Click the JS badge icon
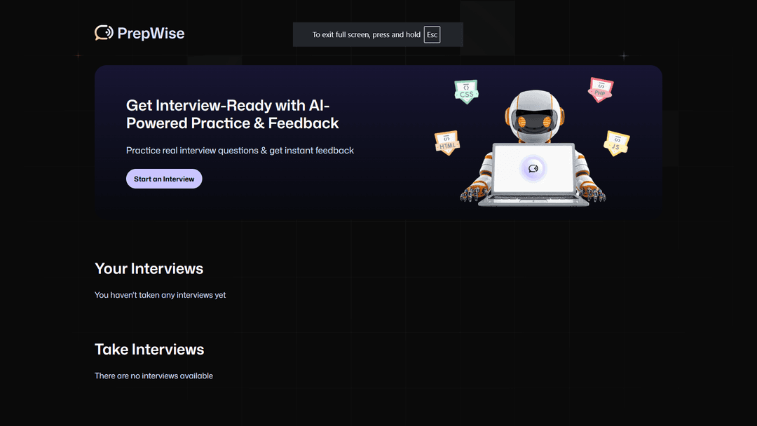This screenshot has height=426, width=757. [617, 144]
